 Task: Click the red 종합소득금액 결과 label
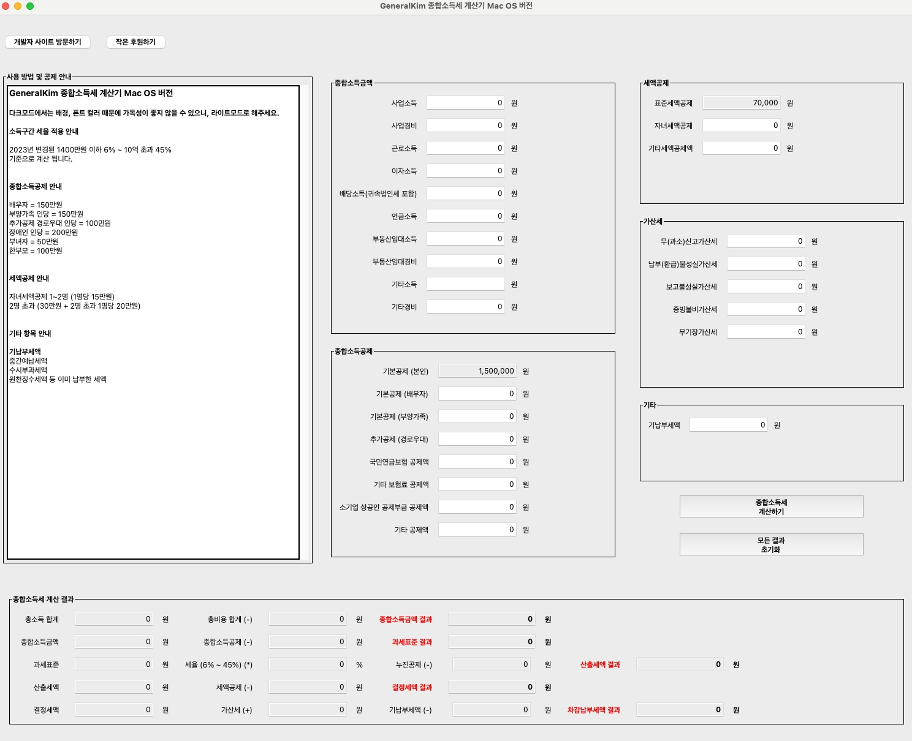click(406, 619)
